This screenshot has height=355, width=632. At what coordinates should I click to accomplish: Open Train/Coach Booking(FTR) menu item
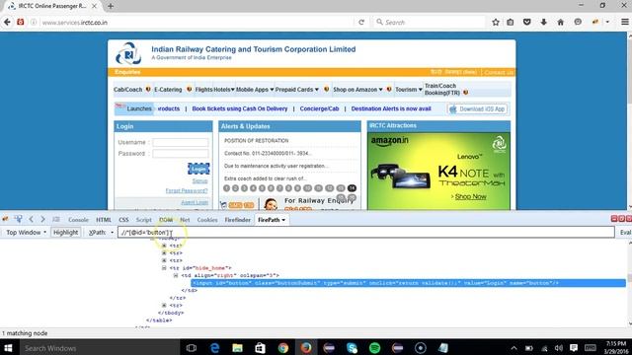pos(442,90)
